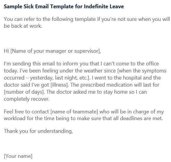The image size is (171, 162).
Task: Click the placeholder '[name of teammate]'
Action: tap(74, 112)
